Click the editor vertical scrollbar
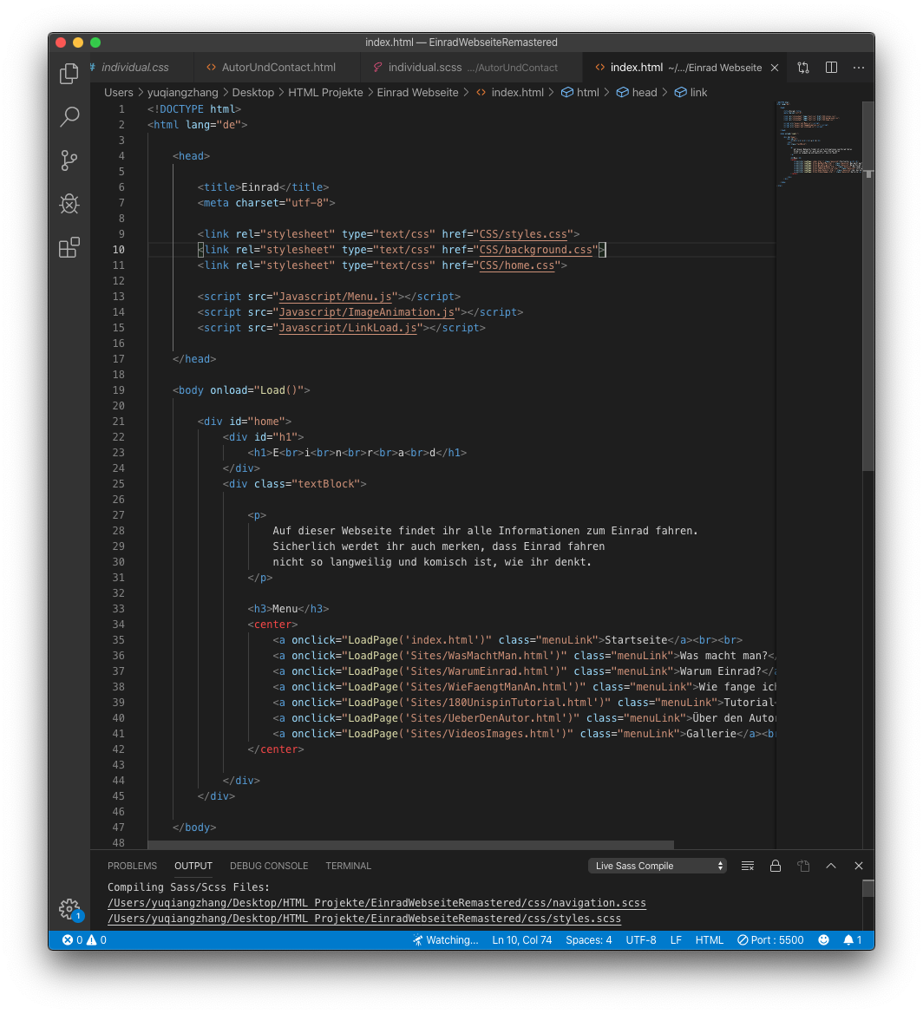 [868, 286]
